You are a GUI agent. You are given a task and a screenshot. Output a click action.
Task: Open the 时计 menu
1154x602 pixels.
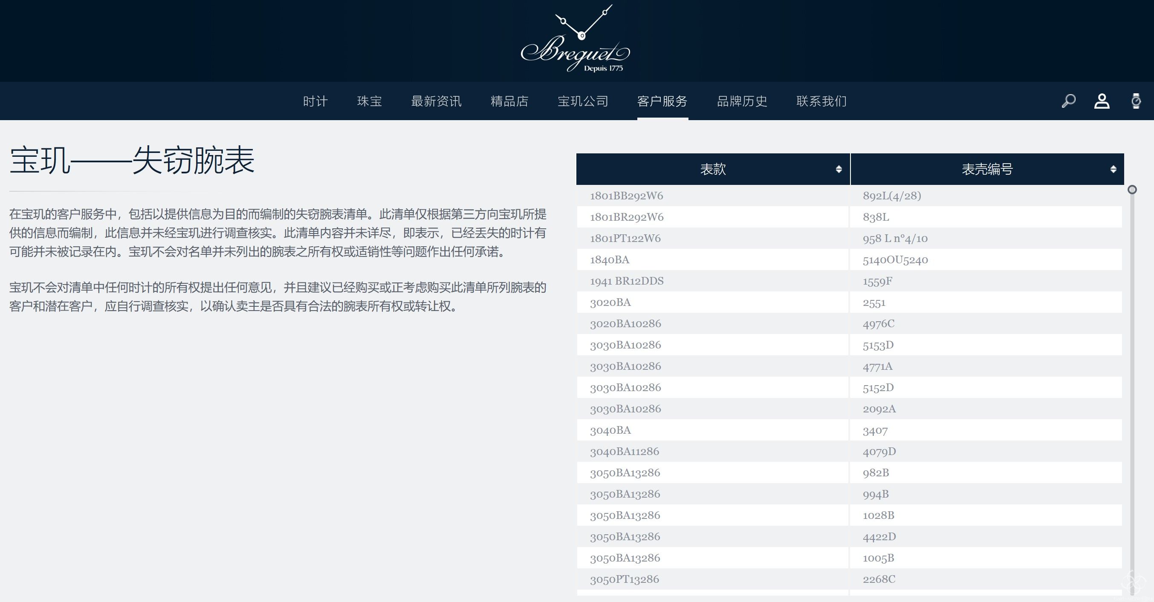(x=315, y=101)
